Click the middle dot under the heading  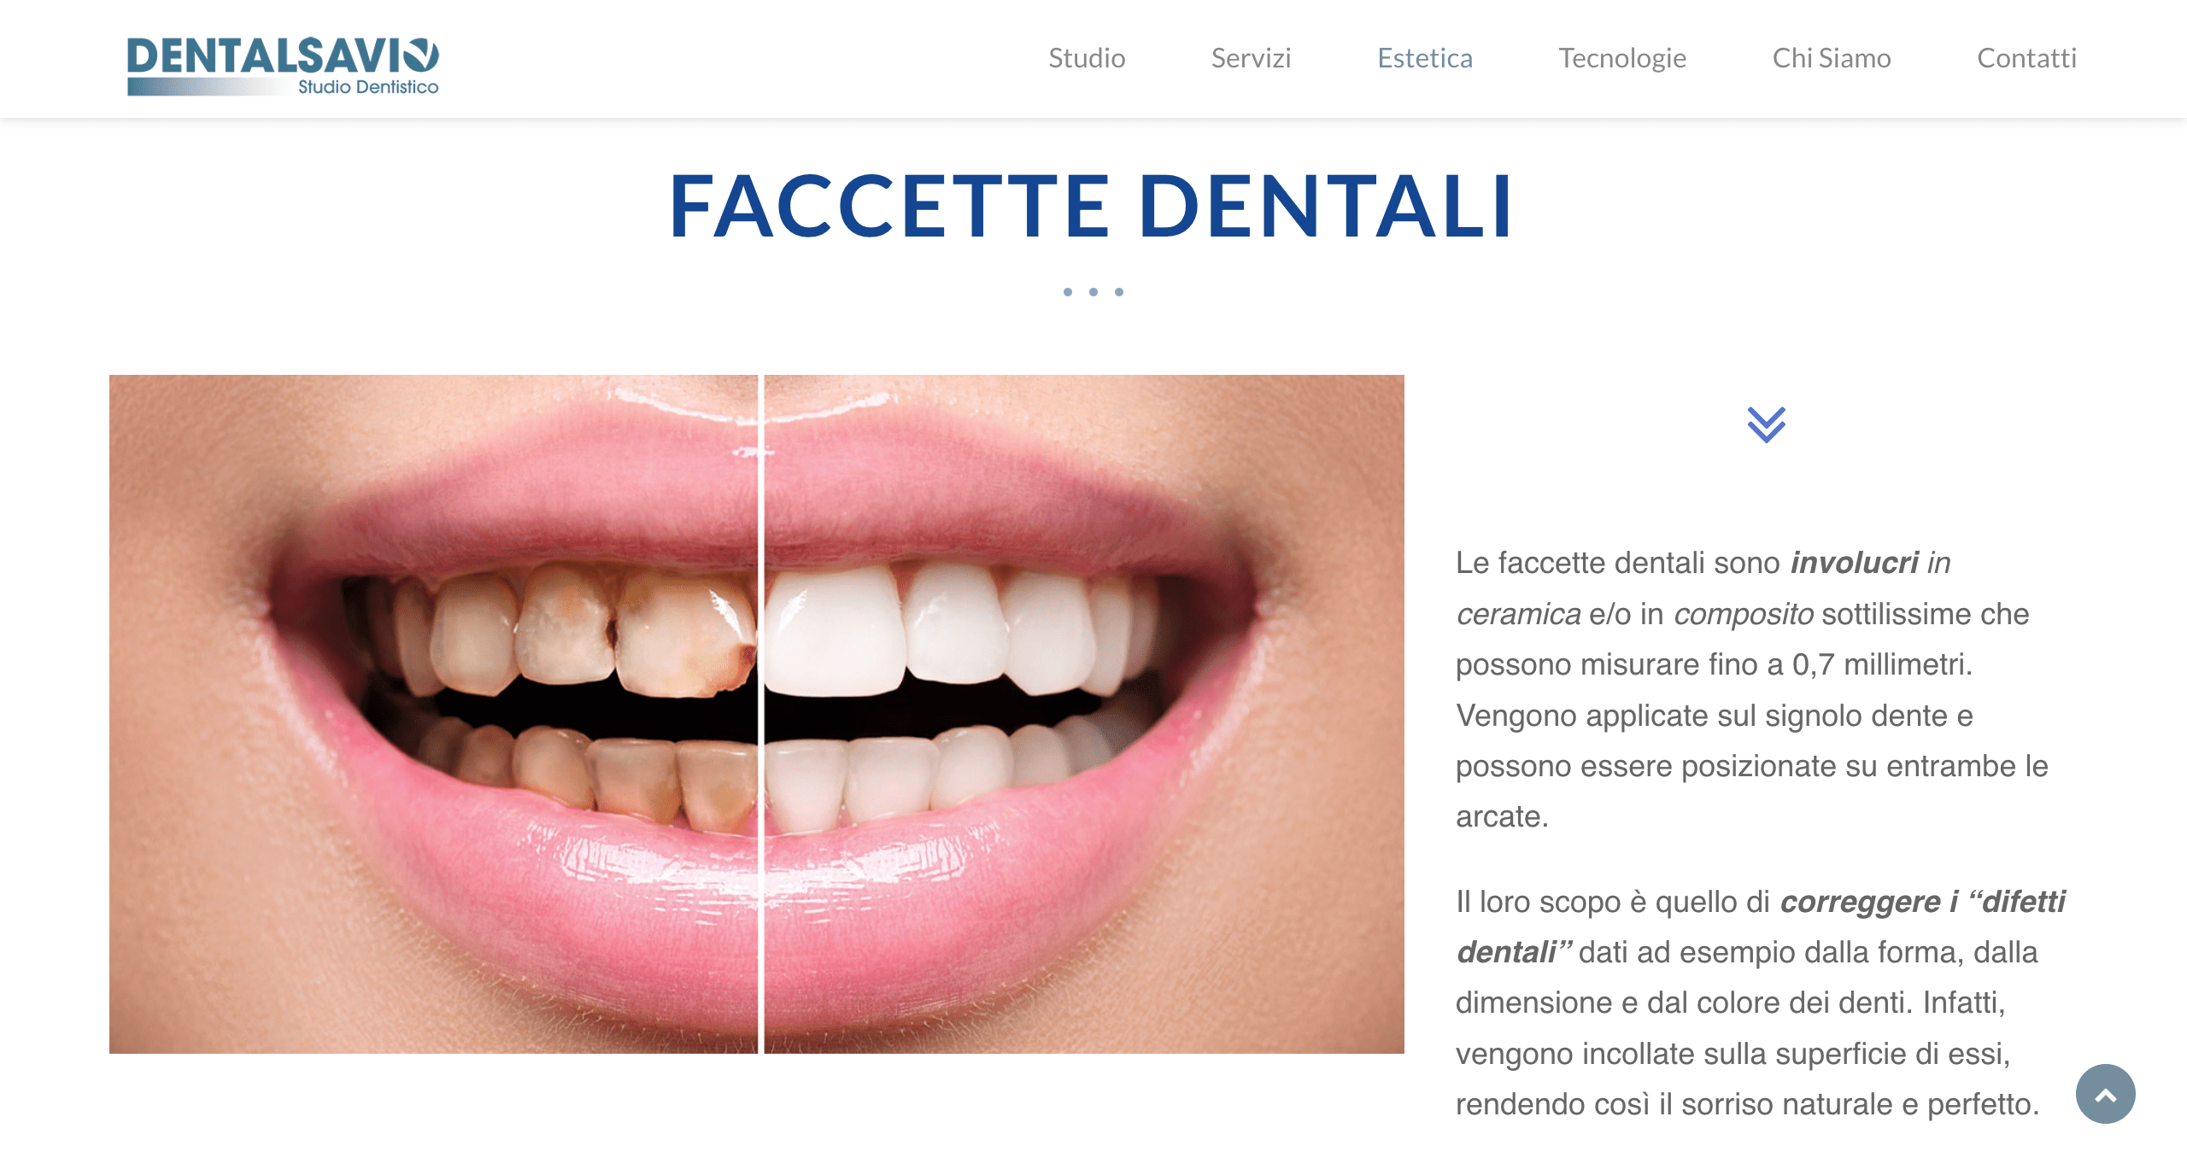[1093, 292]
